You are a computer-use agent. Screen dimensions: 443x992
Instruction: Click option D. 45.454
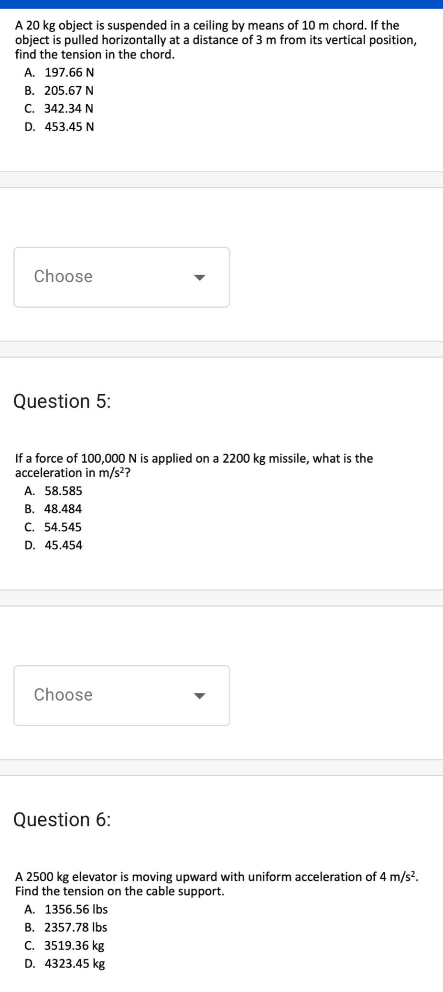pyautogui.click(x=54, y=545)
